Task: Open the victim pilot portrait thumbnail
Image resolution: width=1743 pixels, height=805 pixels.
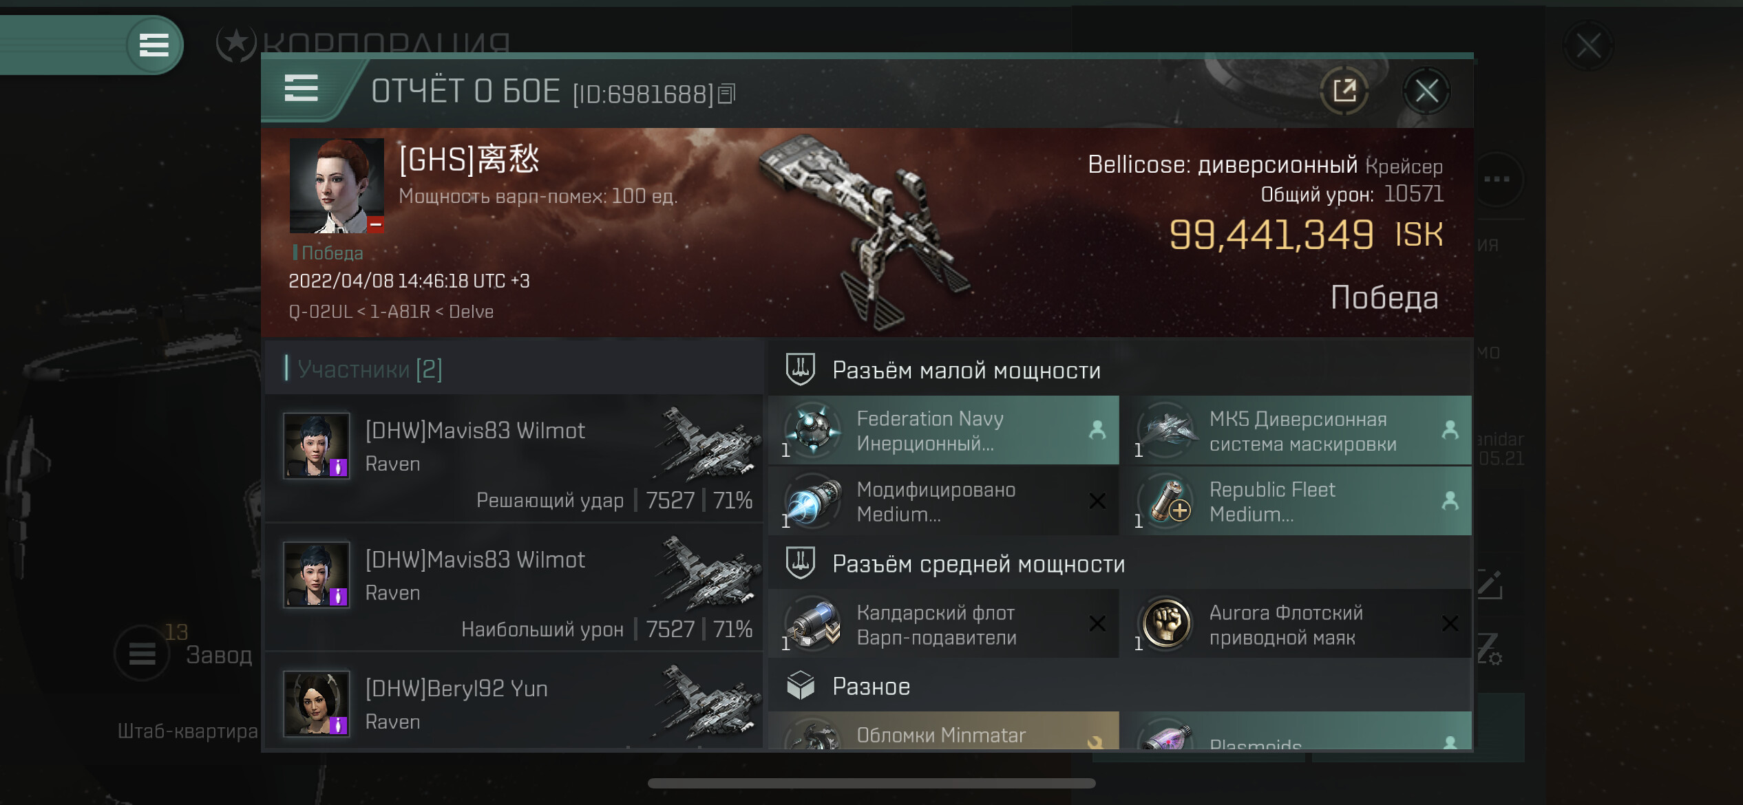Action: [x=337, y=186]
